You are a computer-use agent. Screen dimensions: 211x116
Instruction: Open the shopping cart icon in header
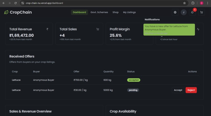click(202, 12)
